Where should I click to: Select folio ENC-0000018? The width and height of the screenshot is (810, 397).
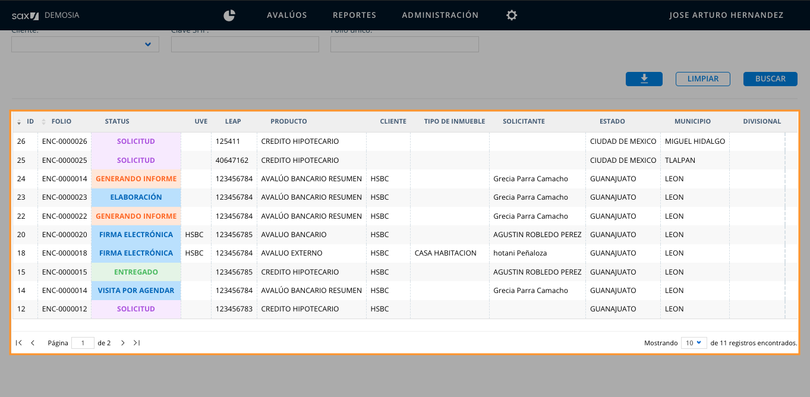(65, 253)
